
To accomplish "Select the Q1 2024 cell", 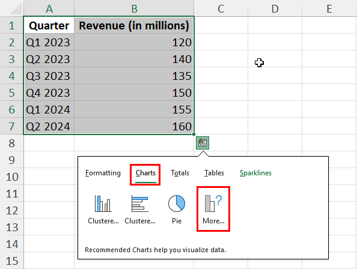I will click(49, 109).
